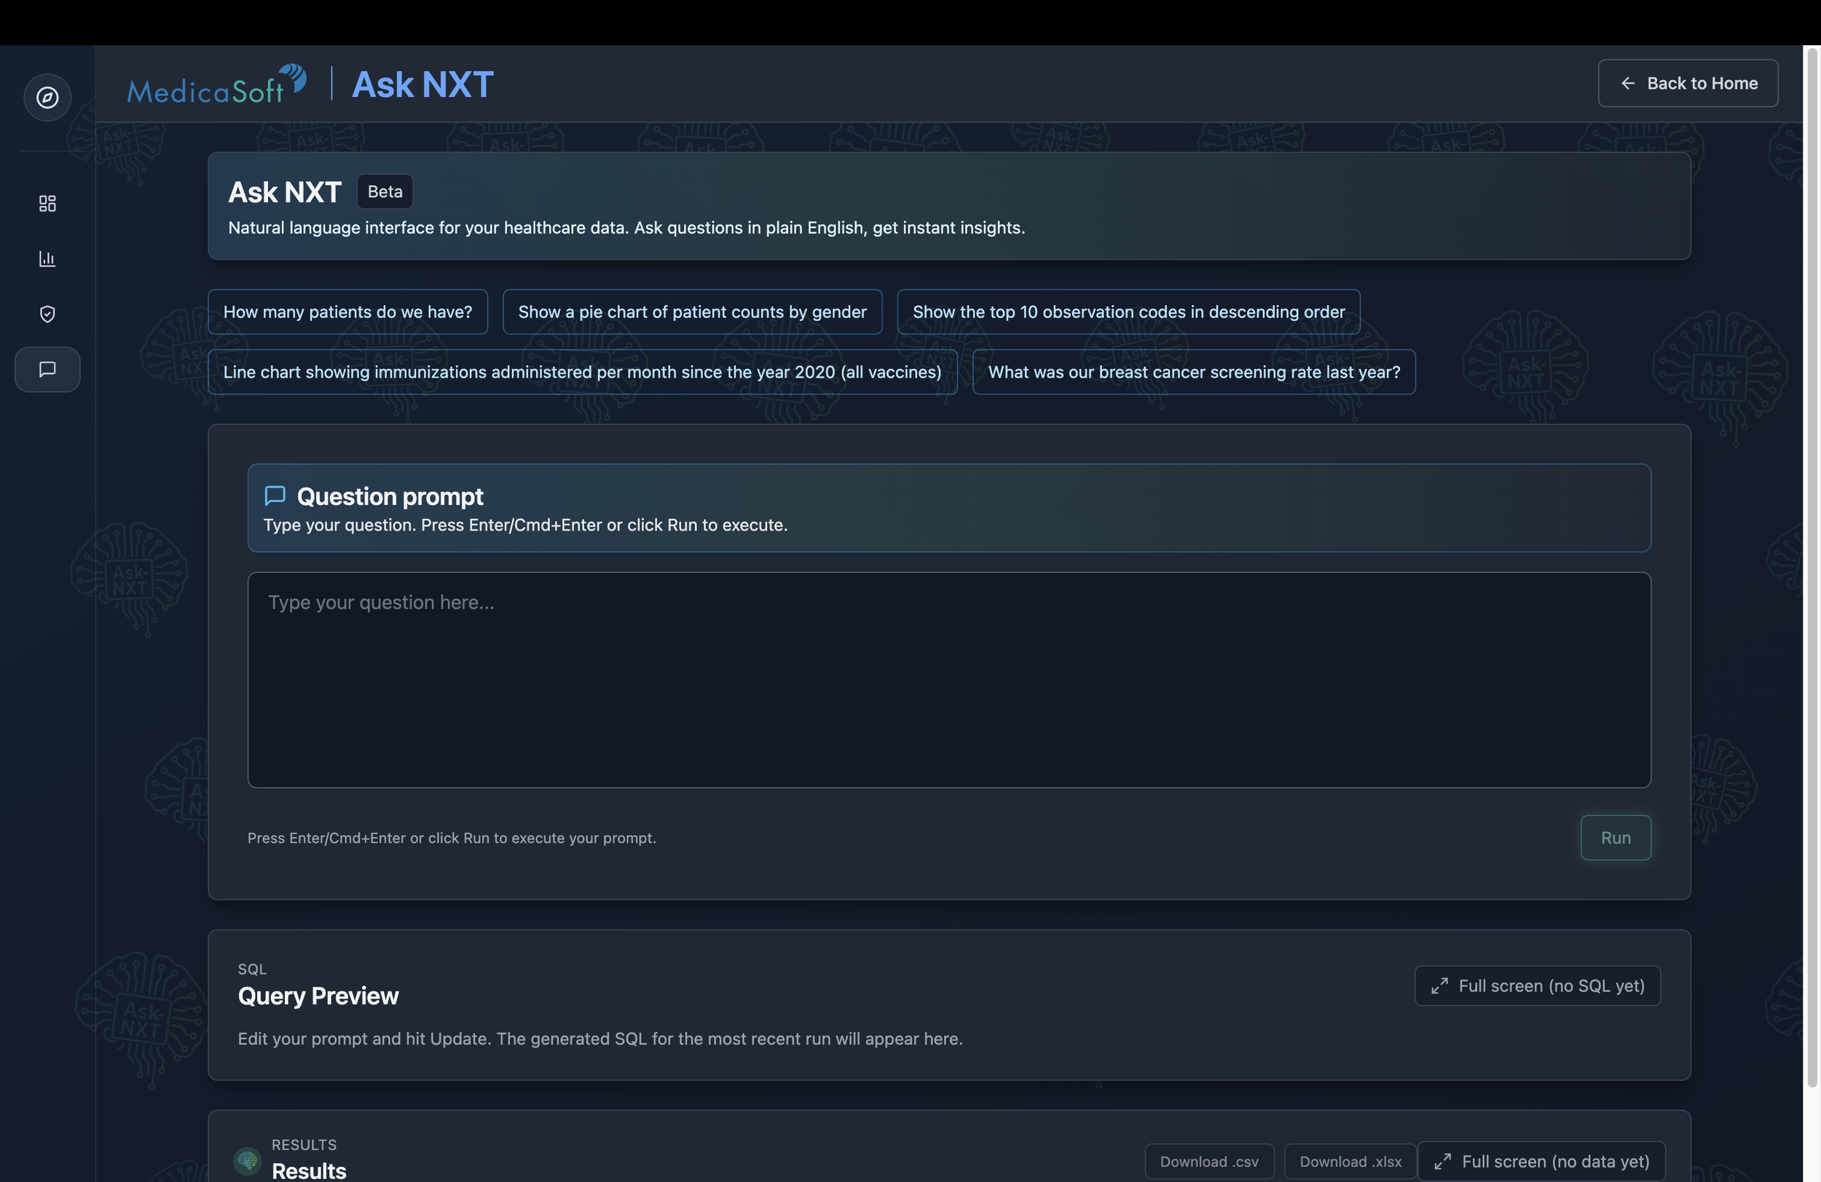Image resolution: width=1821 pixels, height=1182 pixels.
Task: Click the compass icon in sidebar
Action: pos(47,98)
